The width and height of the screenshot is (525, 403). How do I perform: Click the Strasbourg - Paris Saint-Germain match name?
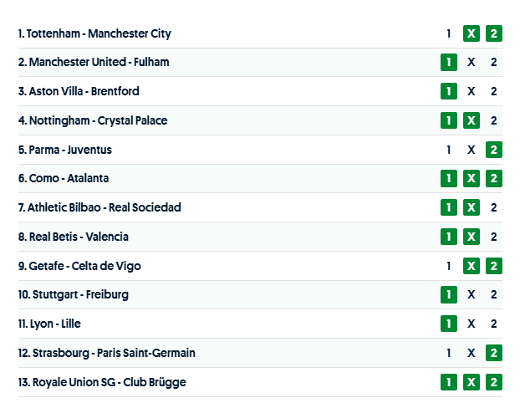click(x=106, y=353)
